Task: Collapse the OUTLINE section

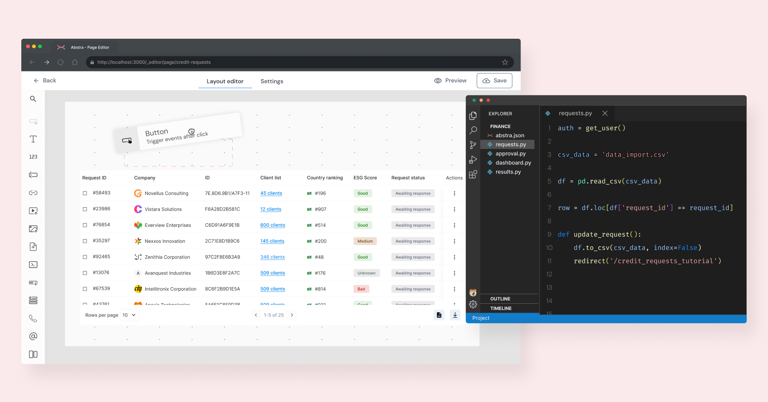Action: tap(501, 299)
